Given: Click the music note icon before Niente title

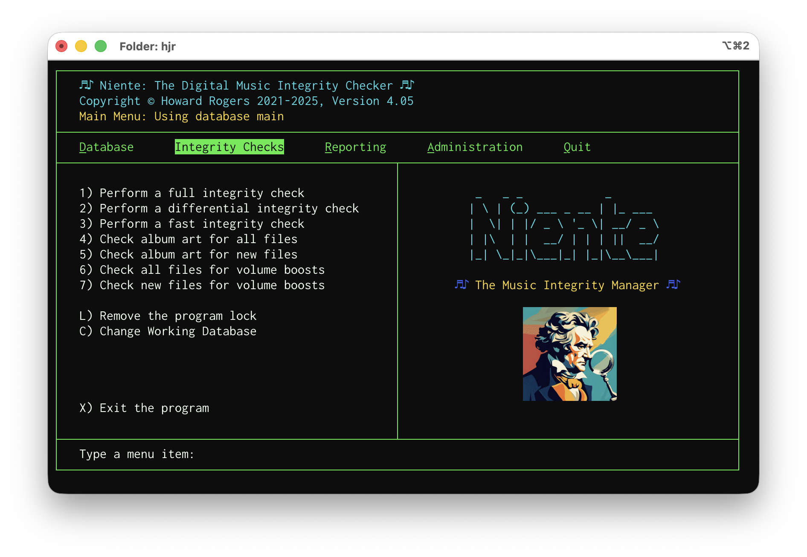Looking at the screenshot, I should click(86, 85).
